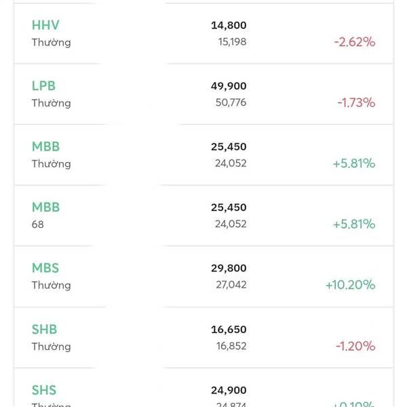The height and width of the screenshot is (407, 407).
Task: Click the HHV price 14,800
Action: (229, 25)
